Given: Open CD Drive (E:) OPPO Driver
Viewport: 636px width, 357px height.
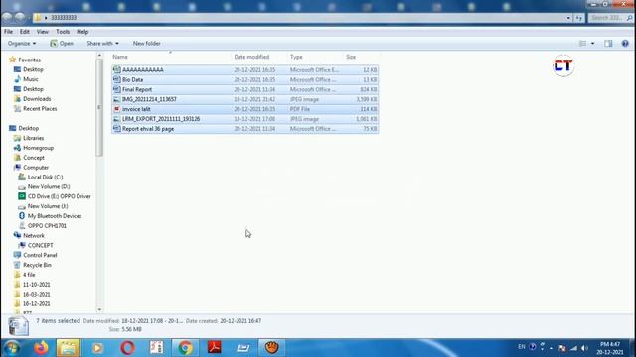Looking at the screenshot, I should tap(59, 196).
